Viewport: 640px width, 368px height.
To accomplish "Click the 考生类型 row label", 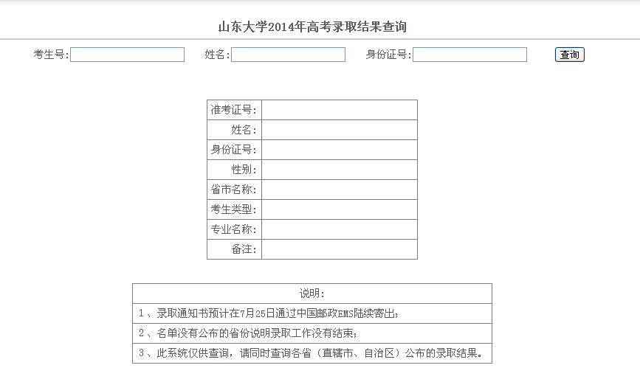I will coord(234,209).
